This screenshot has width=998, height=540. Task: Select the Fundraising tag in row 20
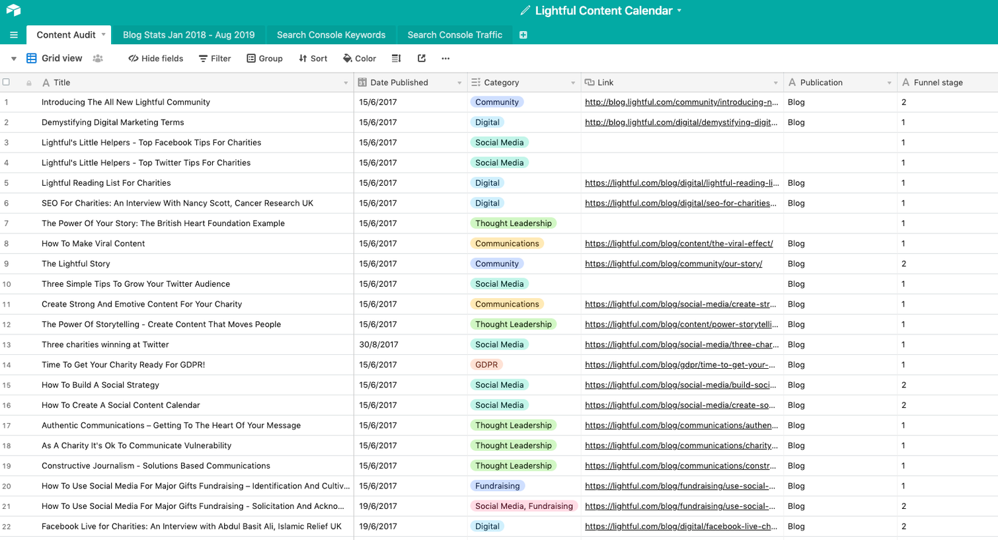point(498,486)
